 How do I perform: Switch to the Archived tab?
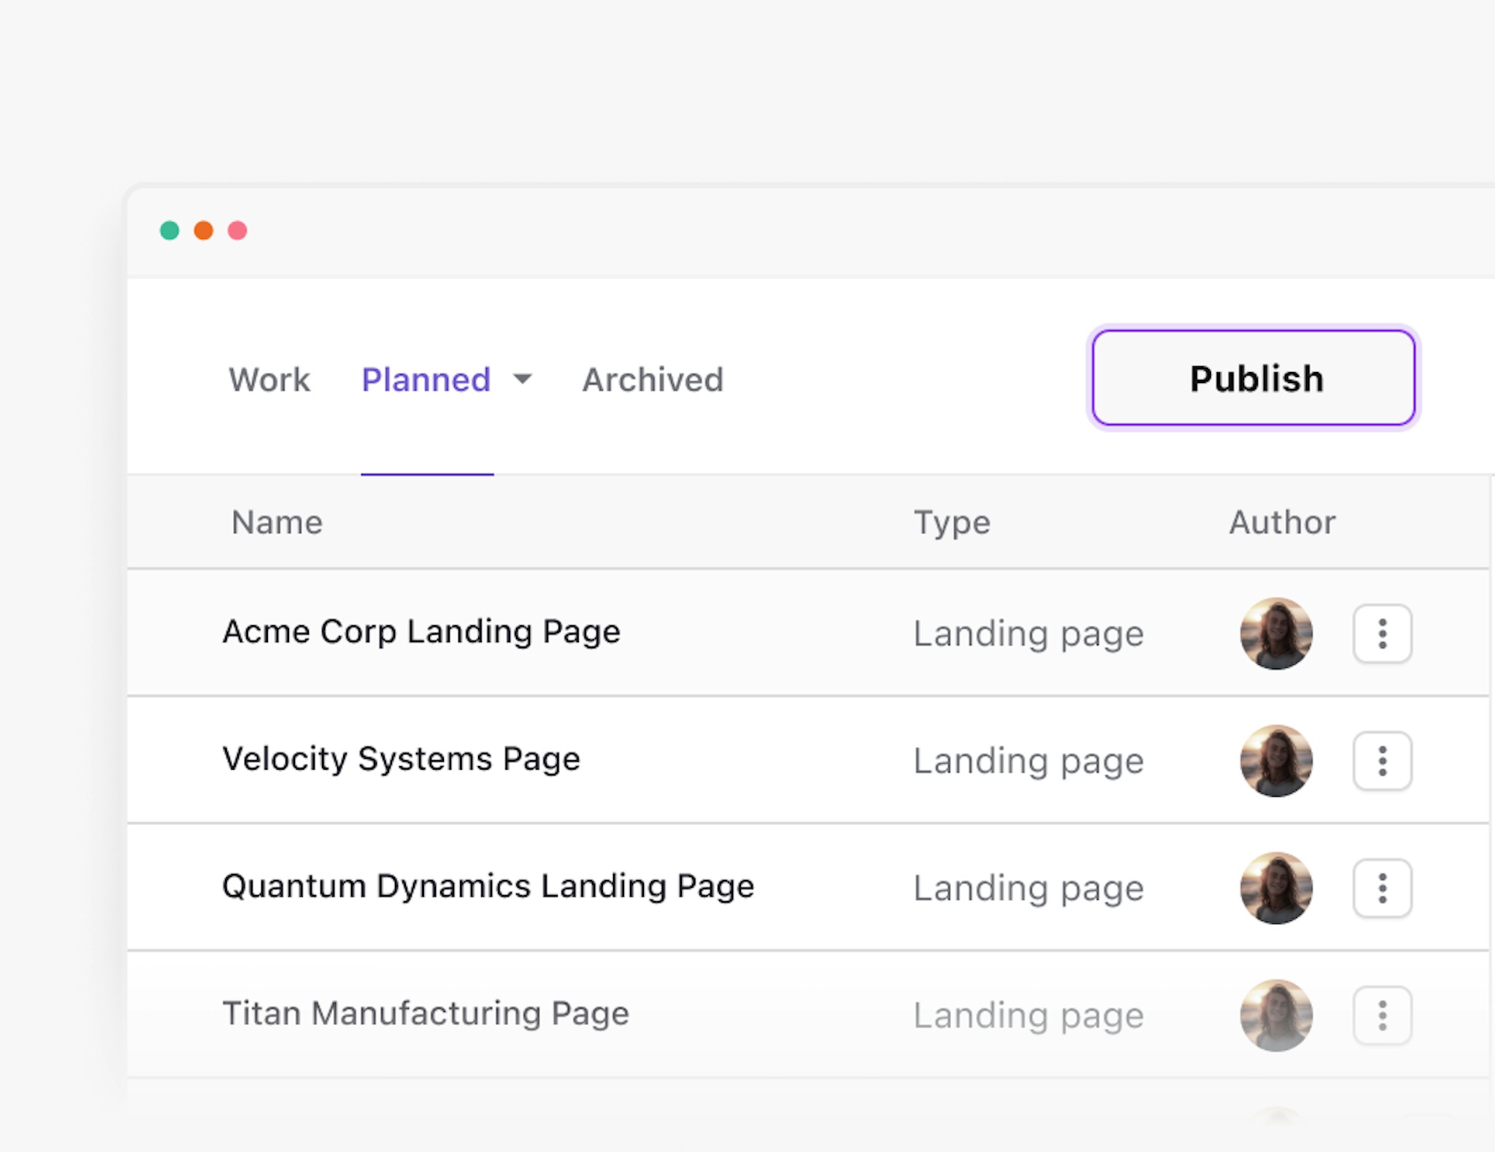[x=653, y=379]
